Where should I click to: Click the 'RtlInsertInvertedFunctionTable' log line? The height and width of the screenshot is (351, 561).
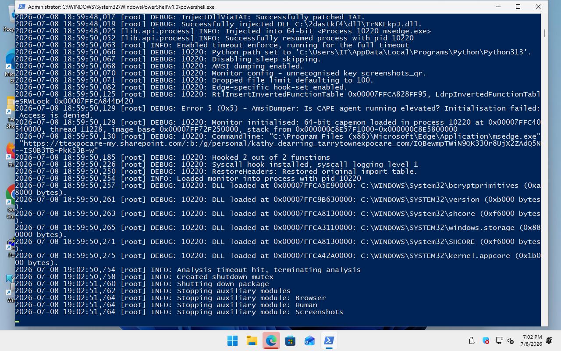tap(277, 98)
